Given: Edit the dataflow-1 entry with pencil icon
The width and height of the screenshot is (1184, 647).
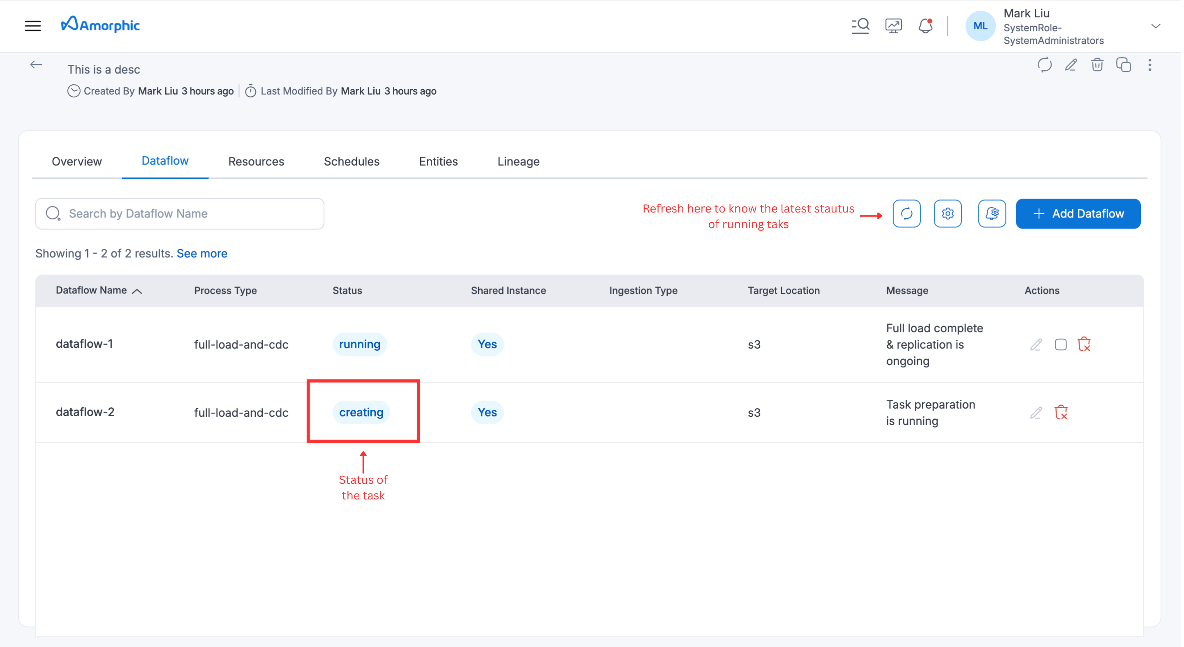Looking at the screenshot, I should (x=1036, y=344).
